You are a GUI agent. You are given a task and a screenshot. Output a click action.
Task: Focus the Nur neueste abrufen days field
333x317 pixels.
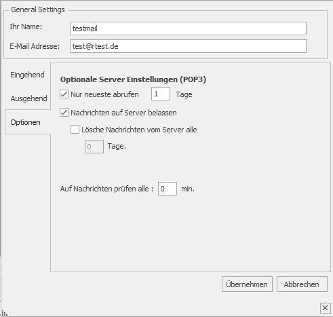(161, 94)
